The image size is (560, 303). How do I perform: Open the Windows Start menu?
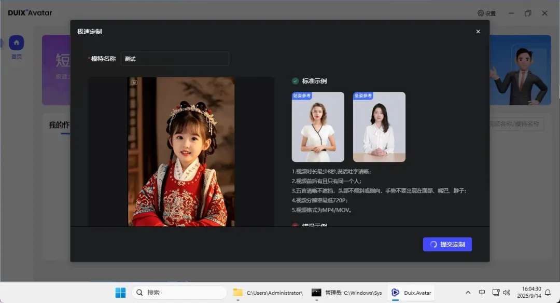tap(120, 293)
